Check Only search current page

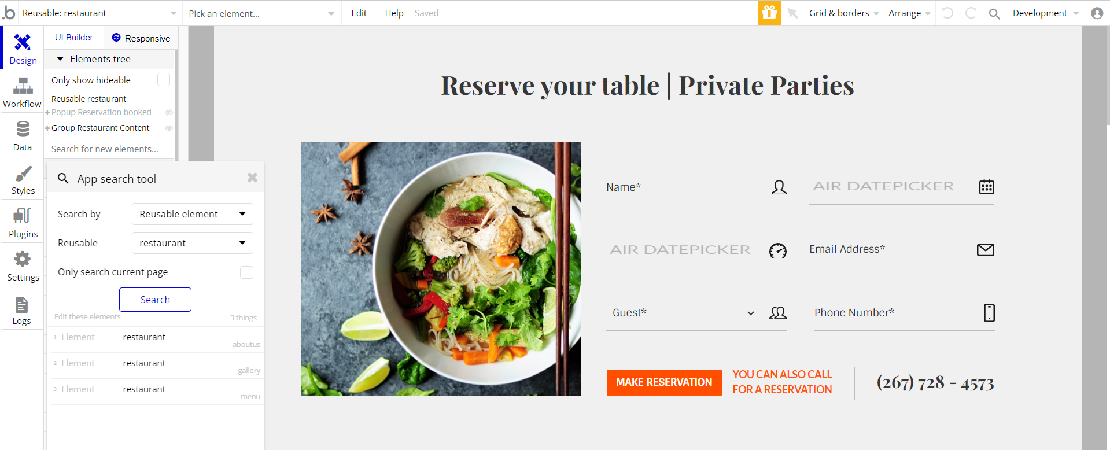(x=246, y=272)
